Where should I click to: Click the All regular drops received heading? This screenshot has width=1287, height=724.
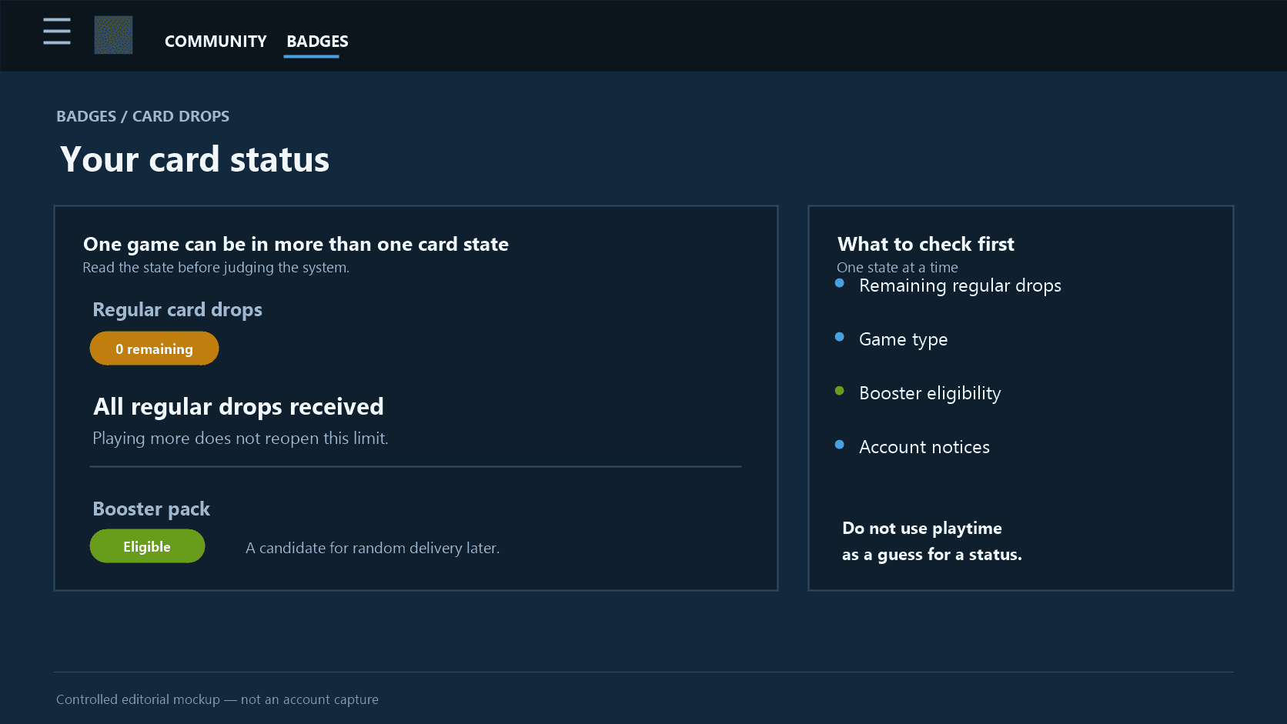[x=239, y=406]
